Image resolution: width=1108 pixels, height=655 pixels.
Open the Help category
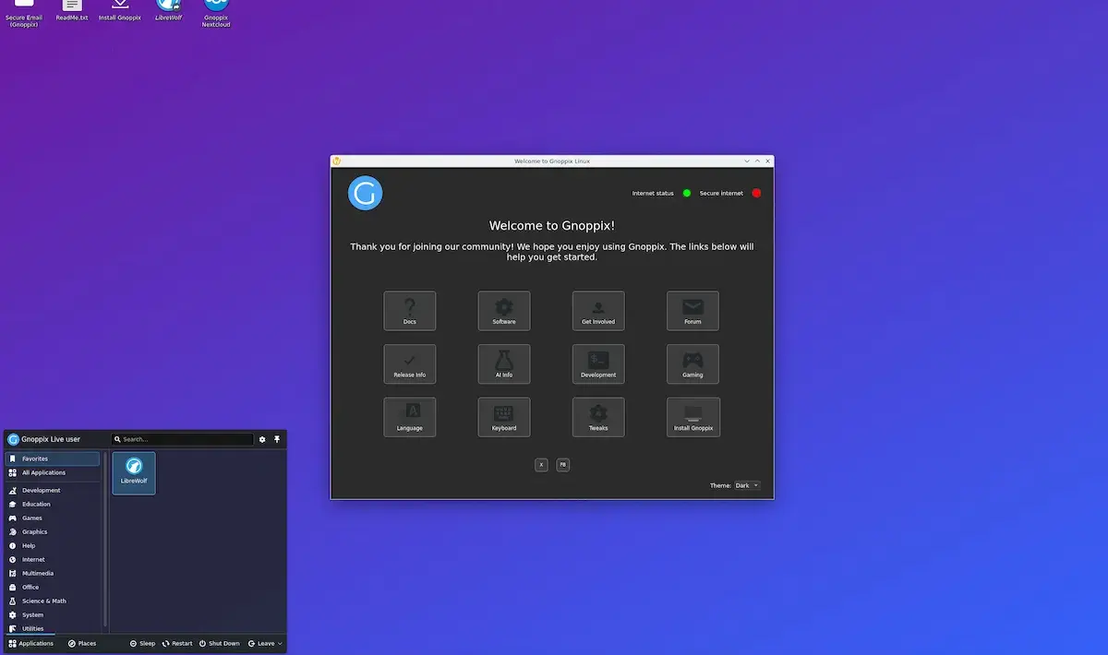pos(52,545)
